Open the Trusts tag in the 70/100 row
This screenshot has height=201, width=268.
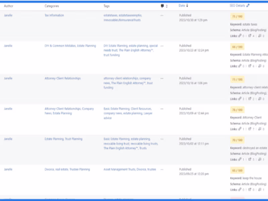tap(143, 148)
